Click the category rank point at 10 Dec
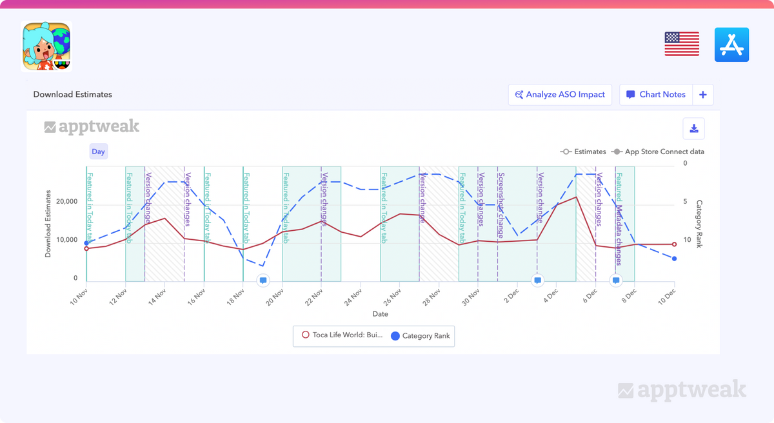Screen dimensions: 774x423 coord(674,259)
